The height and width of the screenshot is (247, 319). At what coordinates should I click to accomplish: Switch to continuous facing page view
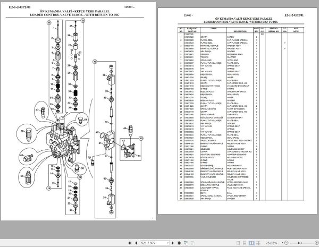click(258, 243)
